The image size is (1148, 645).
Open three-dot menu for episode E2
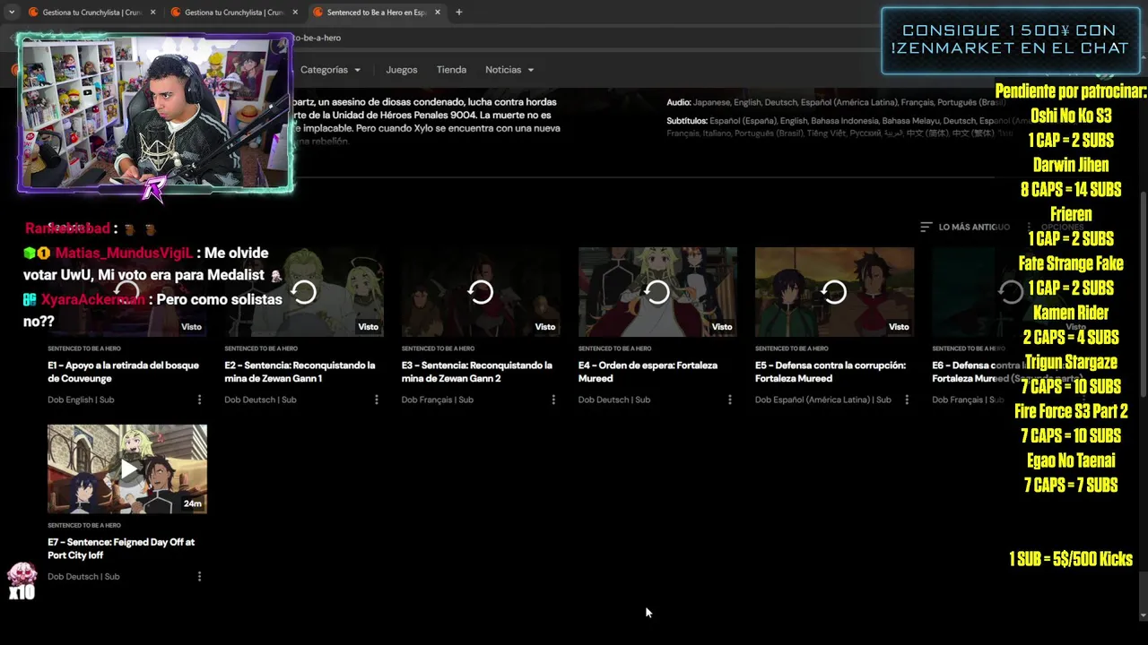point(376,400)
